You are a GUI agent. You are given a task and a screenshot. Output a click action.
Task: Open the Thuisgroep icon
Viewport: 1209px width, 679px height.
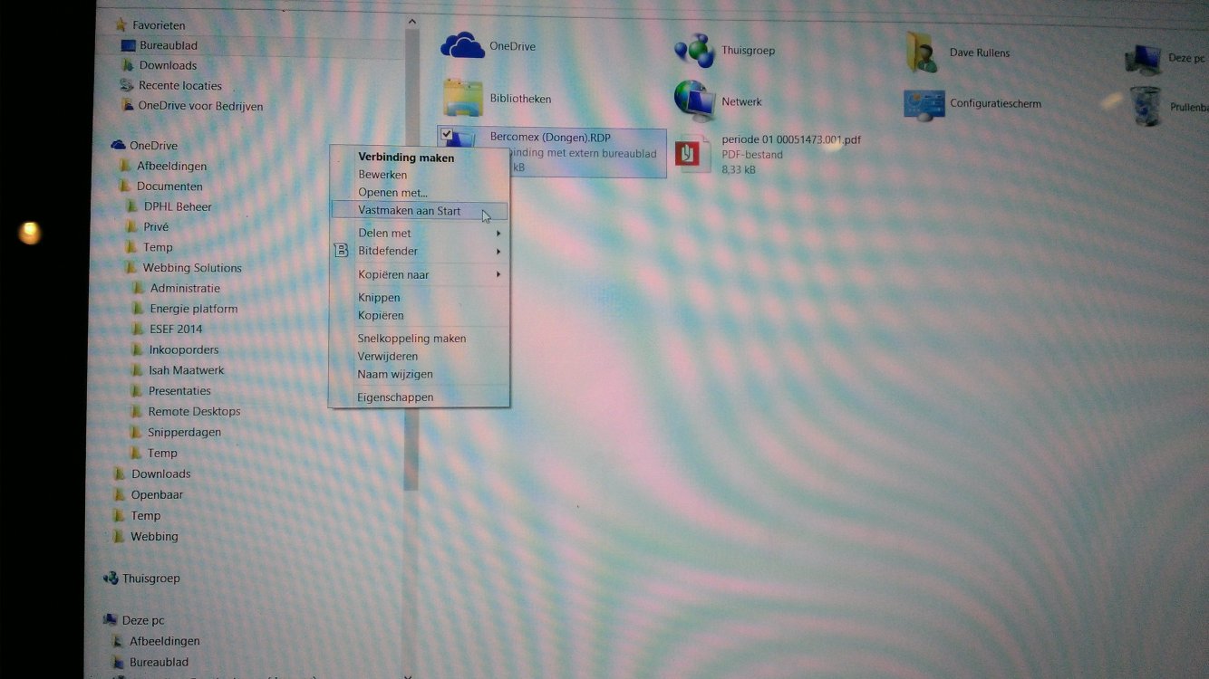click(x=694, y=51)
